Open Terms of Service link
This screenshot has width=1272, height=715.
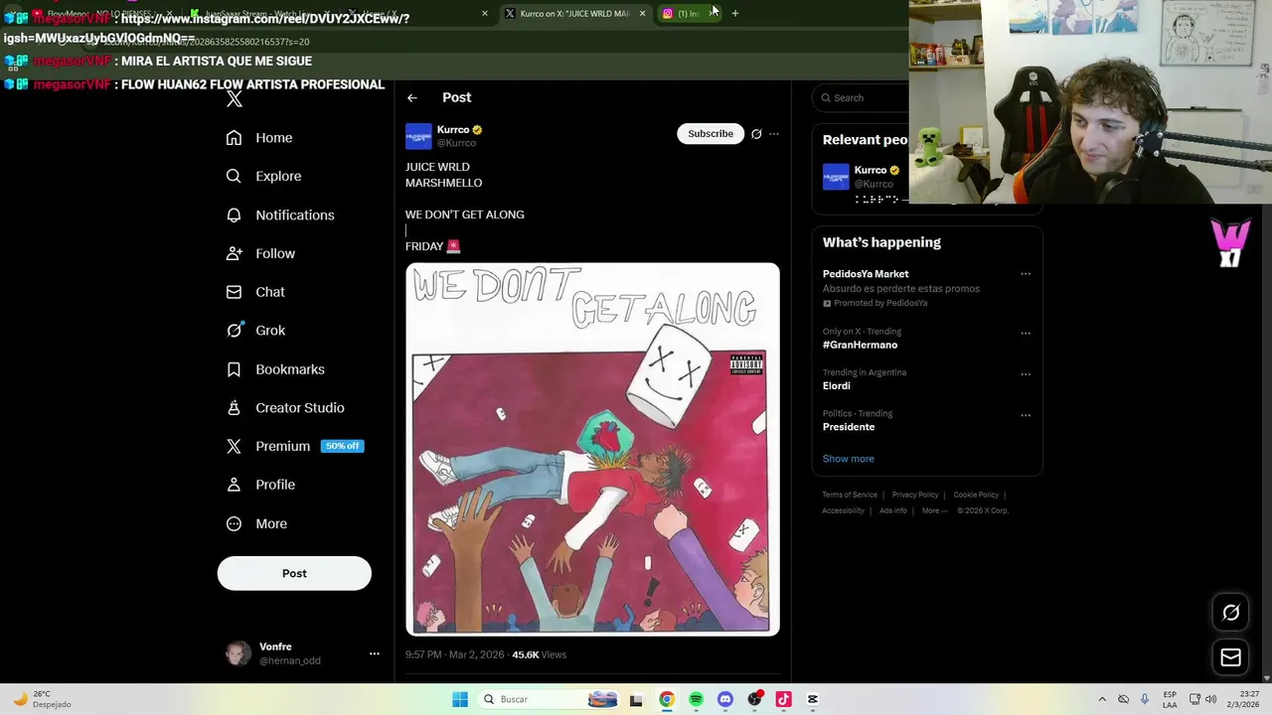pos(850,495)
